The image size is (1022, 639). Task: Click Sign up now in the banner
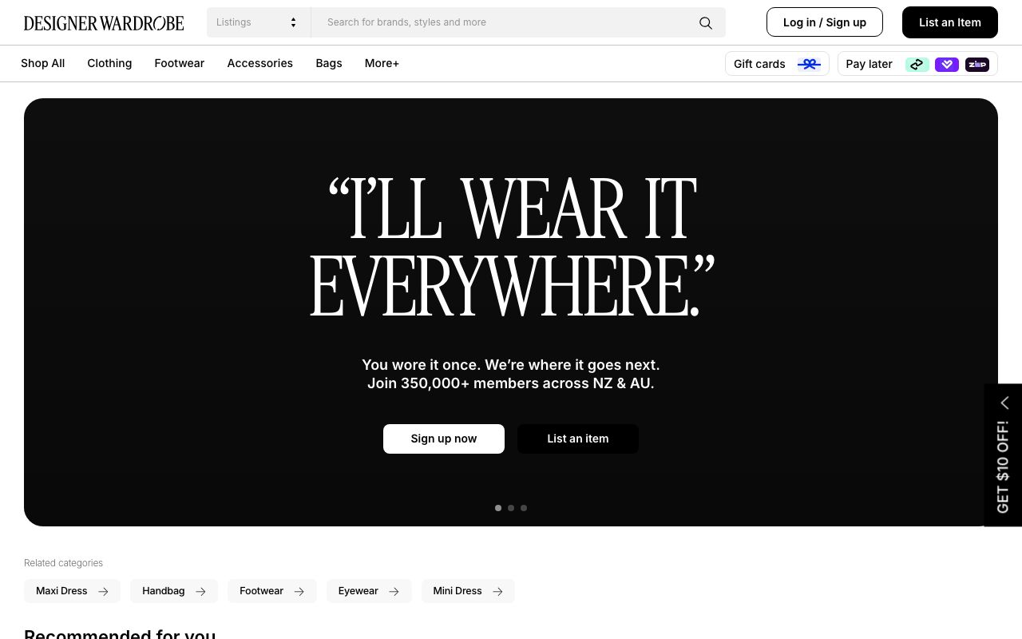click(444, 439)
